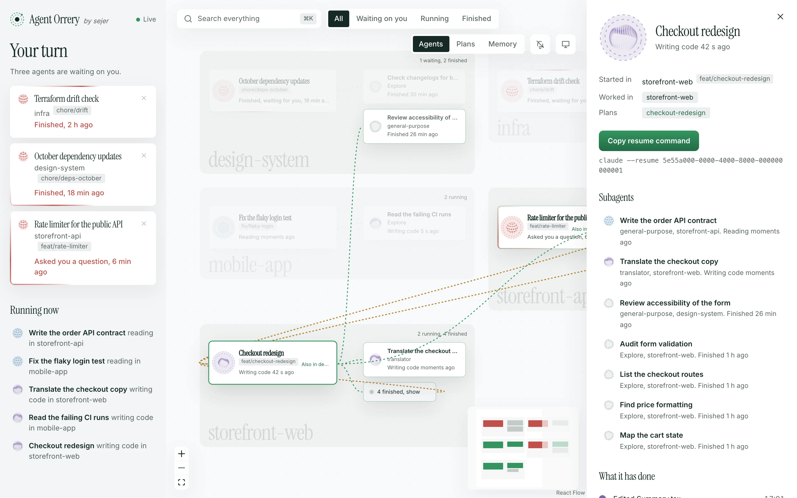Open the Review accessibility node on canvas
Screen dimensions: 797x498
point(414,126)
